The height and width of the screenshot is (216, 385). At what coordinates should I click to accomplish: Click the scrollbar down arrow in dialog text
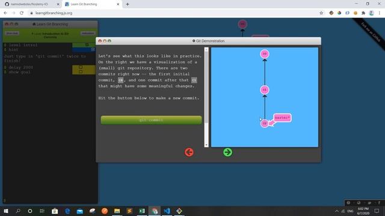coord(206,145)
